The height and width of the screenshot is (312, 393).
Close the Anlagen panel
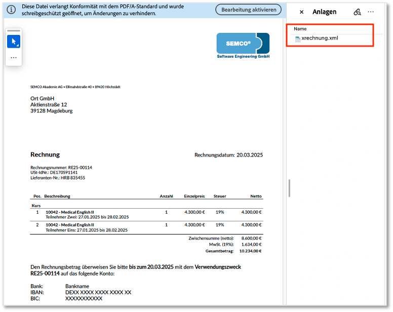301,12
